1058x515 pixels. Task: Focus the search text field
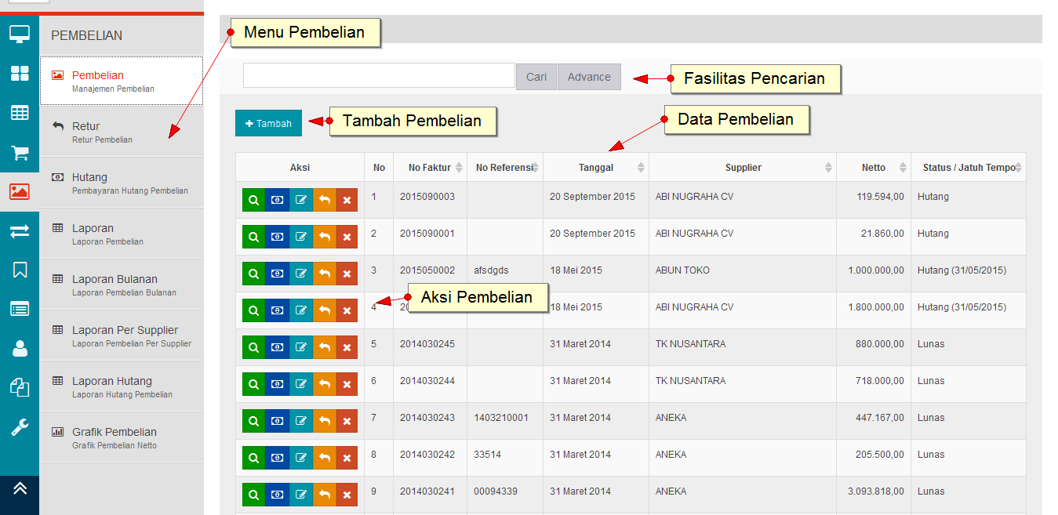pyautogui.click(x=379, y=76)
